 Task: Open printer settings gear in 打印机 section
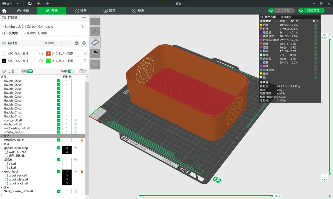(x=84, y=18)
